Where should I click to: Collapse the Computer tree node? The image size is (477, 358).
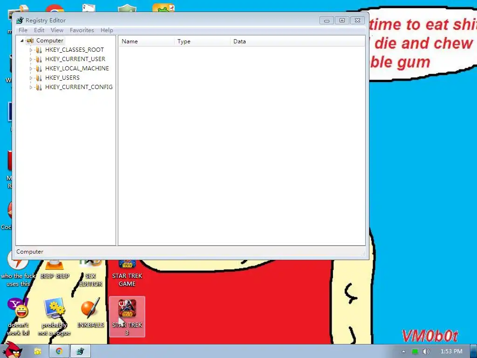pyautogui.click(x=22, y=41)
